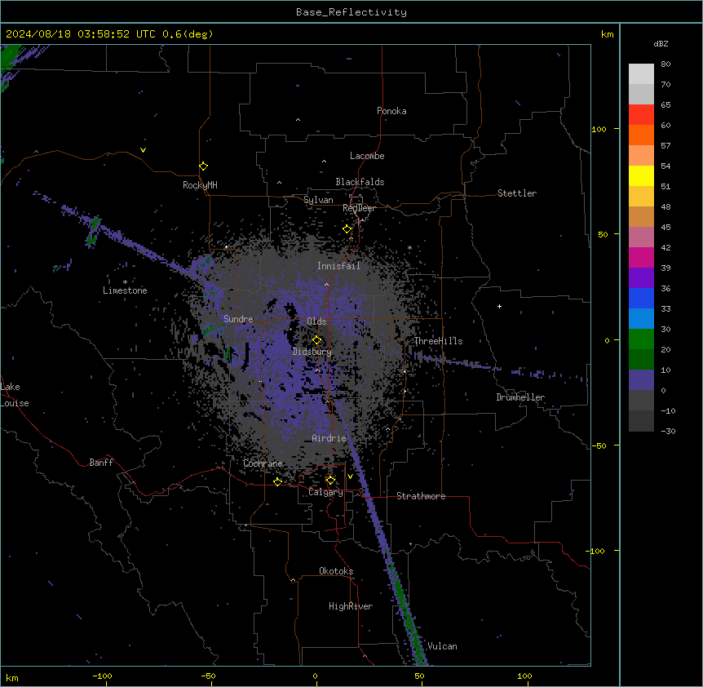Click the Sylvan label on the map

(318, 200)
